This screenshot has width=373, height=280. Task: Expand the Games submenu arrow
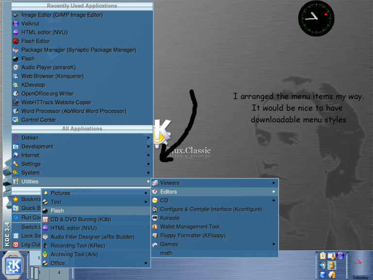coord(274,244)
